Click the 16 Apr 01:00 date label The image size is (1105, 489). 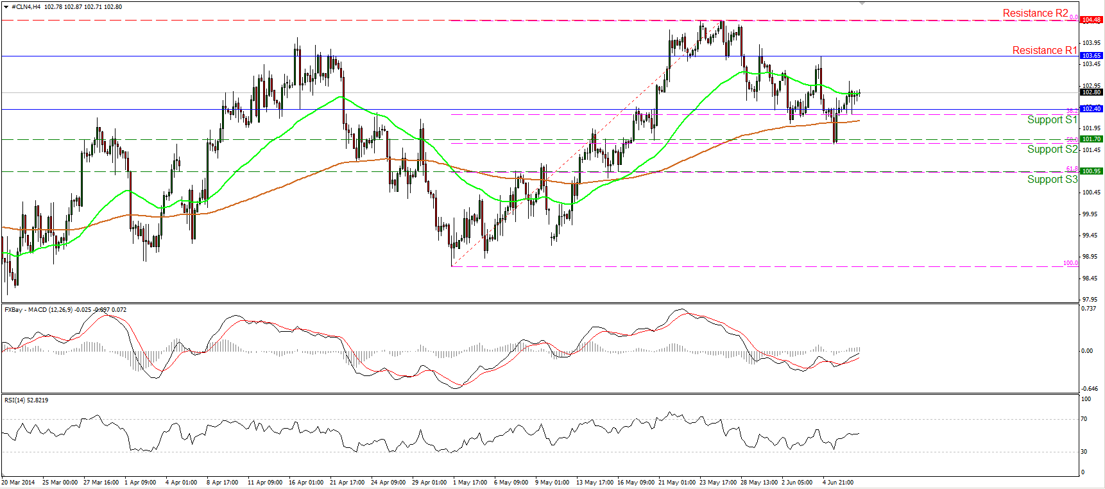[306, 483]
